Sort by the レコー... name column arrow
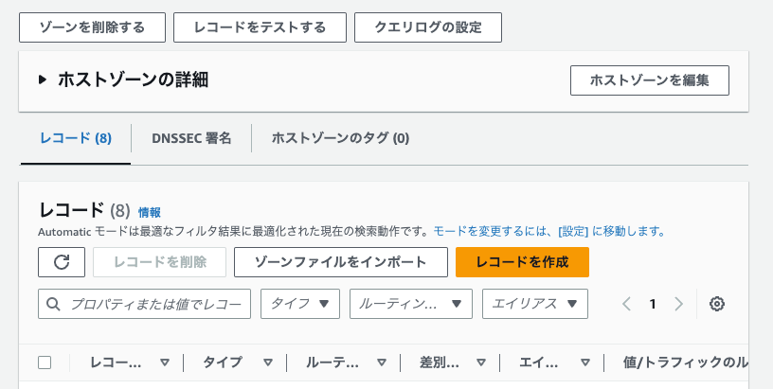The width and height of the screenshot is (773, 389). pyautogui.click(x=165, y=362)
